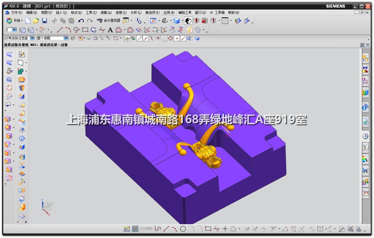This screenshot has width=374, height=238.
Task: Click the Undo arrow icon
Action: pos(81,21)
